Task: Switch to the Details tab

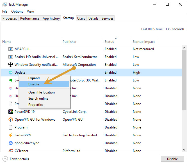Action: (93, 18)
